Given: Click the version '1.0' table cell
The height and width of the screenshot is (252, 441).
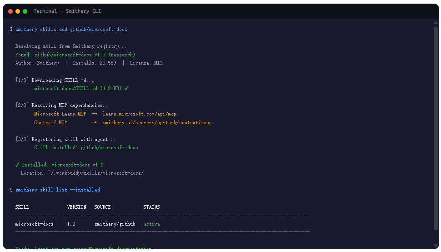Looking at the screenshot, I should tap(71, 224).
